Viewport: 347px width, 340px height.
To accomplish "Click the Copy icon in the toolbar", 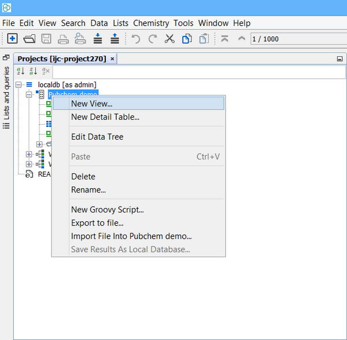I will click(x=187, y=39).
